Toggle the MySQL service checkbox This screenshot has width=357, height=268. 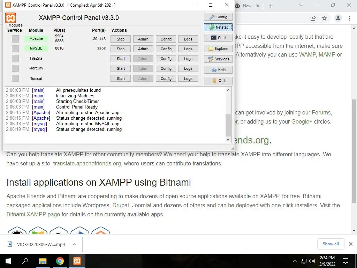[15, 49]
